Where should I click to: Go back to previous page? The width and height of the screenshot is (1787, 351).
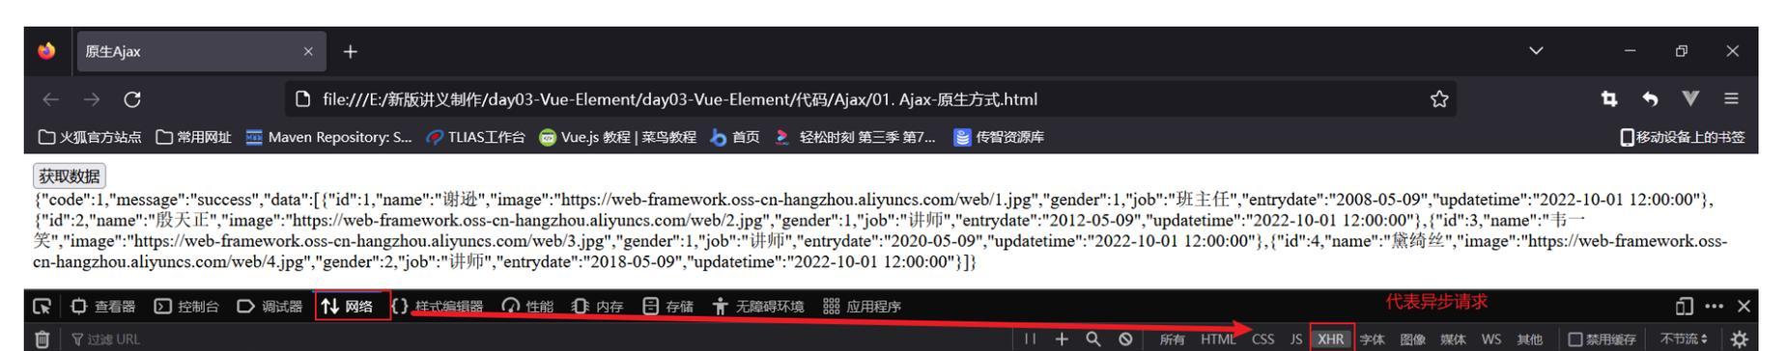[x=50, y=99]
